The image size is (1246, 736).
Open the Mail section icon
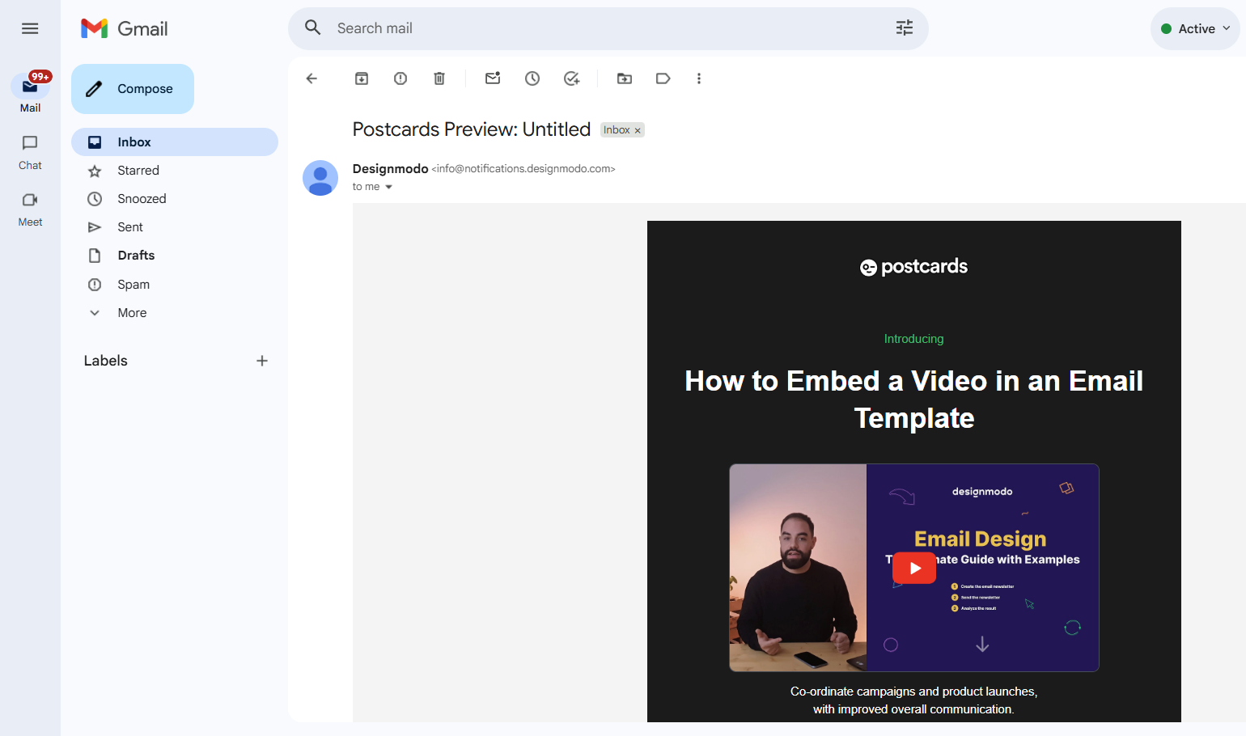[x=30, y=86]
